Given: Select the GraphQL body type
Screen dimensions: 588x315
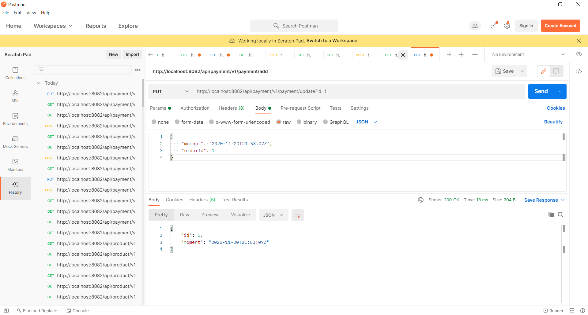Looking at the screenshot, I should [325, 122].
